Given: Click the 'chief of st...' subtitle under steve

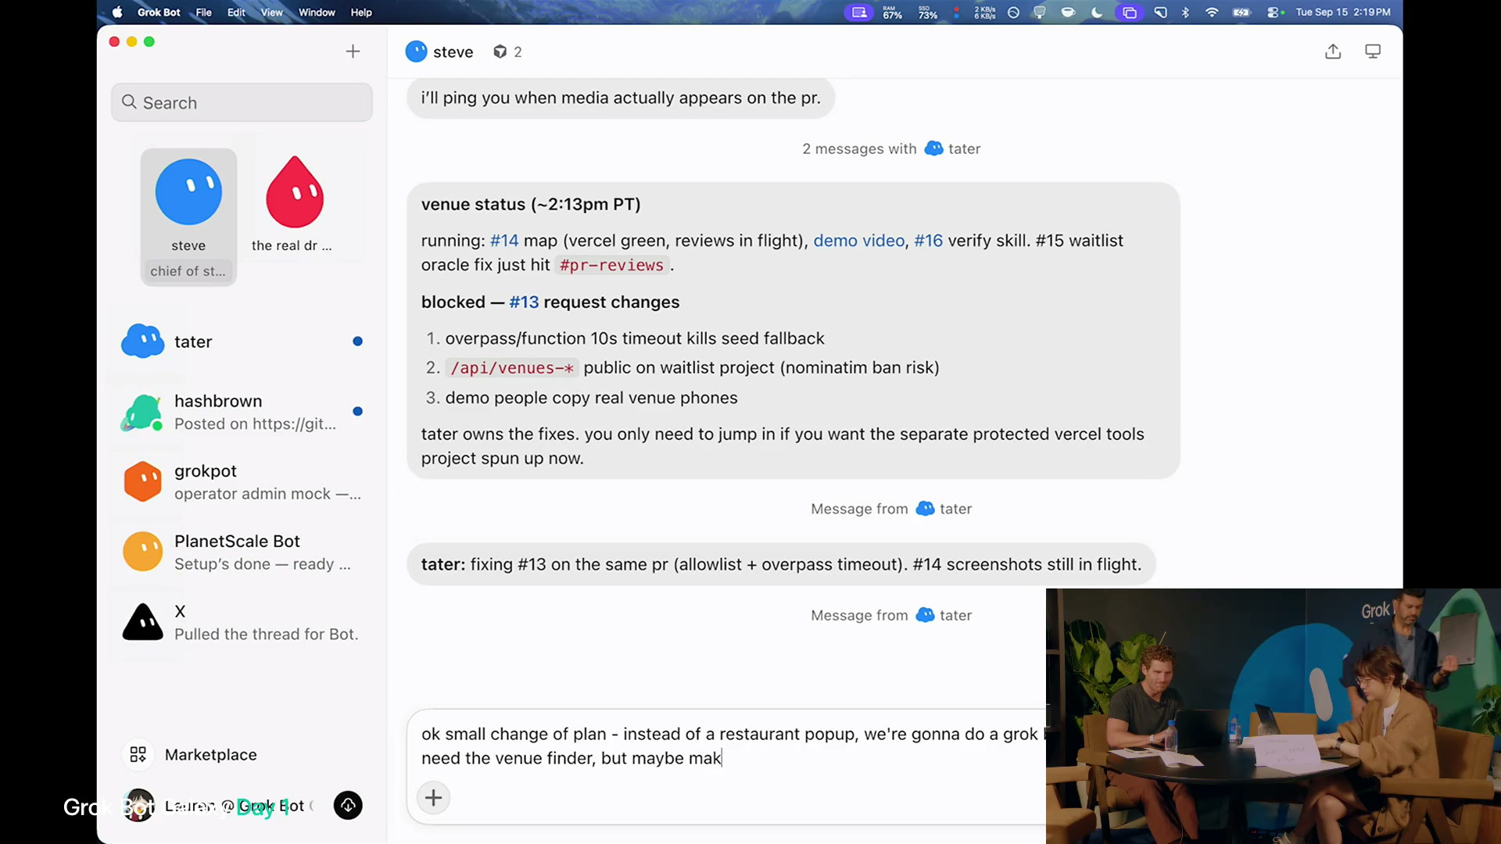Looking at the screenshot, I should tap(188, 271).
